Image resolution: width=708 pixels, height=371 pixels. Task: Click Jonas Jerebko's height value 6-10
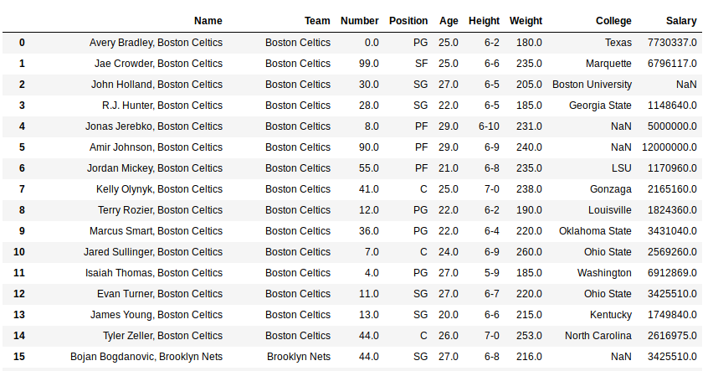[x=489, y=126]
